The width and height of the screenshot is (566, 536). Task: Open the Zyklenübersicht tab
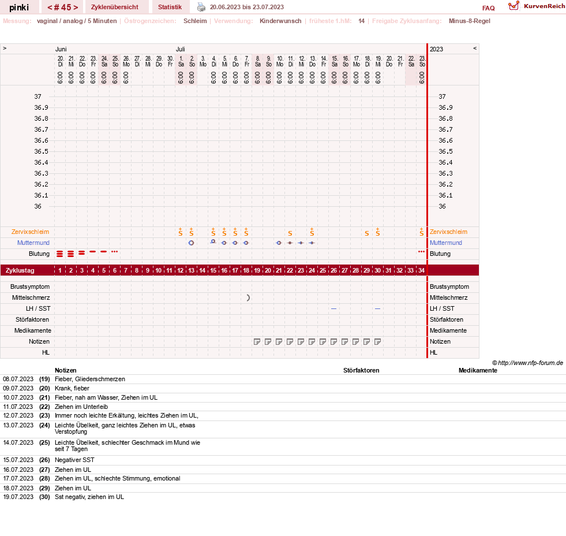pos(114,7)
